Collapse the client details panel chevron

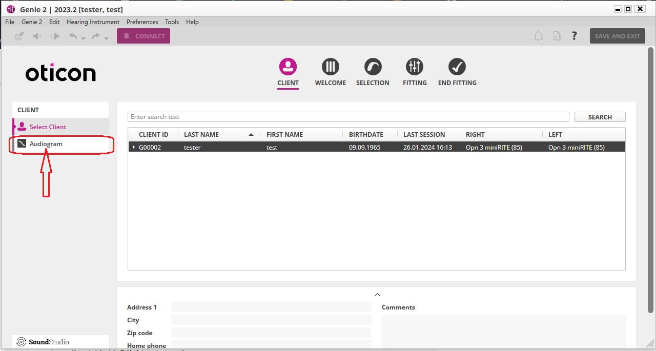click(377, 295)
